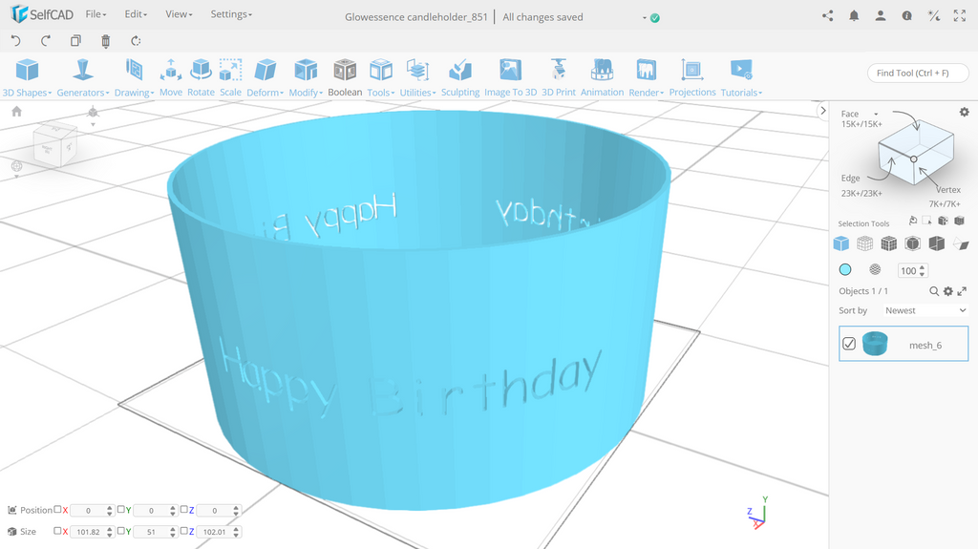
Task: Reset view with the home icon
Action: coord(17,112)
